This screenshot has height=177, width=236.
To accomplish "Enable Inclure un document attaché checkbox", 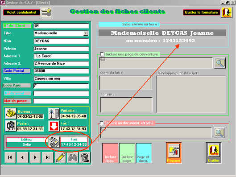I will (102, 123).
